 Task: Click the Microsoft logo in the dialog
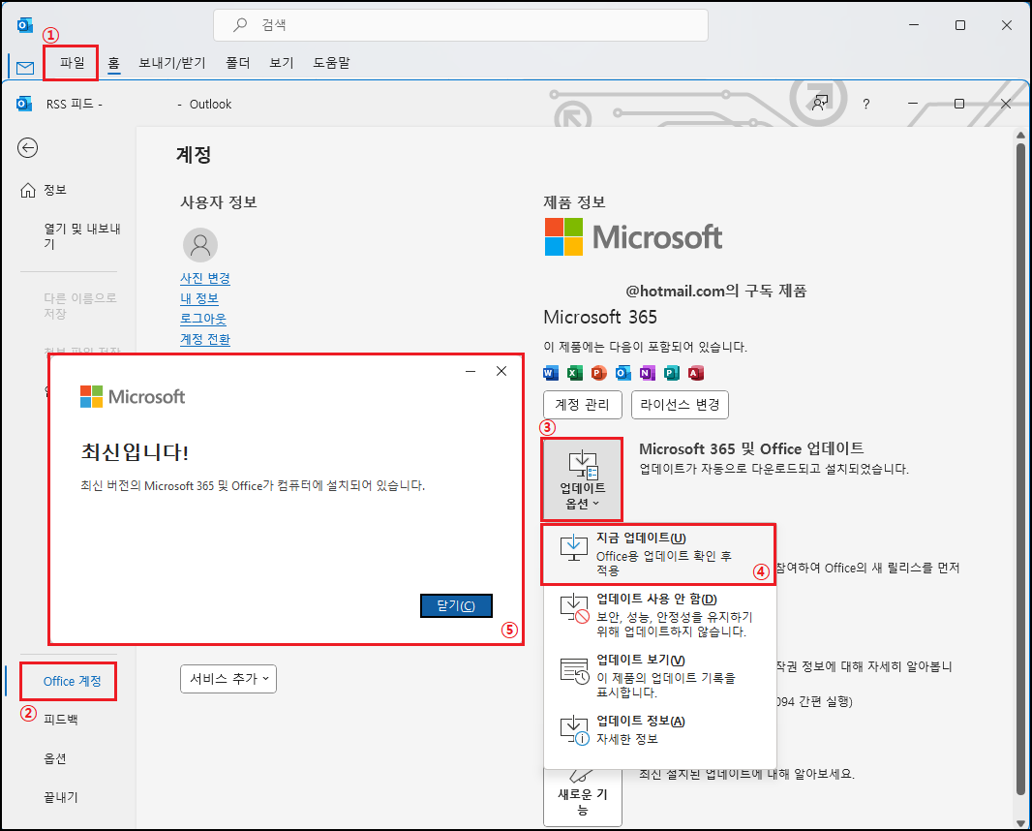tap(133, 396)
